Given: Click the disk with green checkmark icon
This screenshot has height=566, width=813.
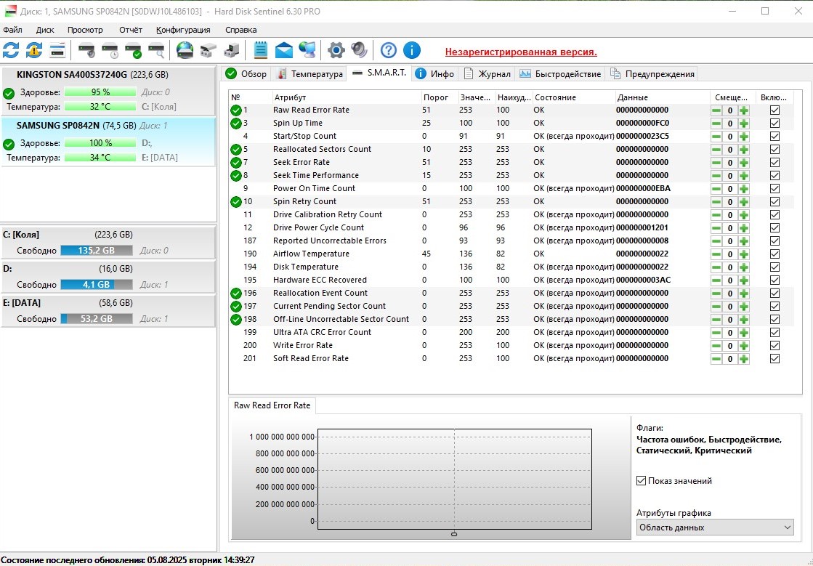Looking at the screenshot, I should [133, 50].
